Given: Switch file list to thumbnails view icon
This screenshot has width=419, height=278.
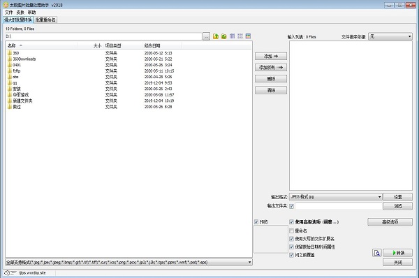Looking at the screenshot, I should click(248, 36).
